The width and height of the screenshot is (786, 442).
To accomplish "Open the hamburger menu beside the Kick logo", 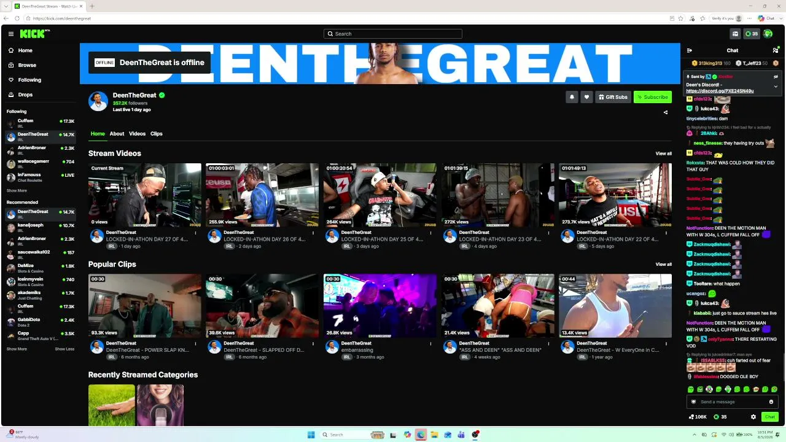I will (x=11, y=34).
